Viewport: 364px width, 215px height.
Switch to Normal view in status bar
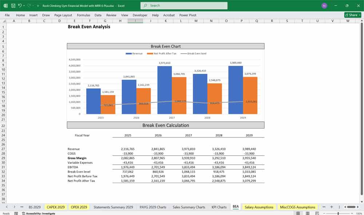point(298,213)
